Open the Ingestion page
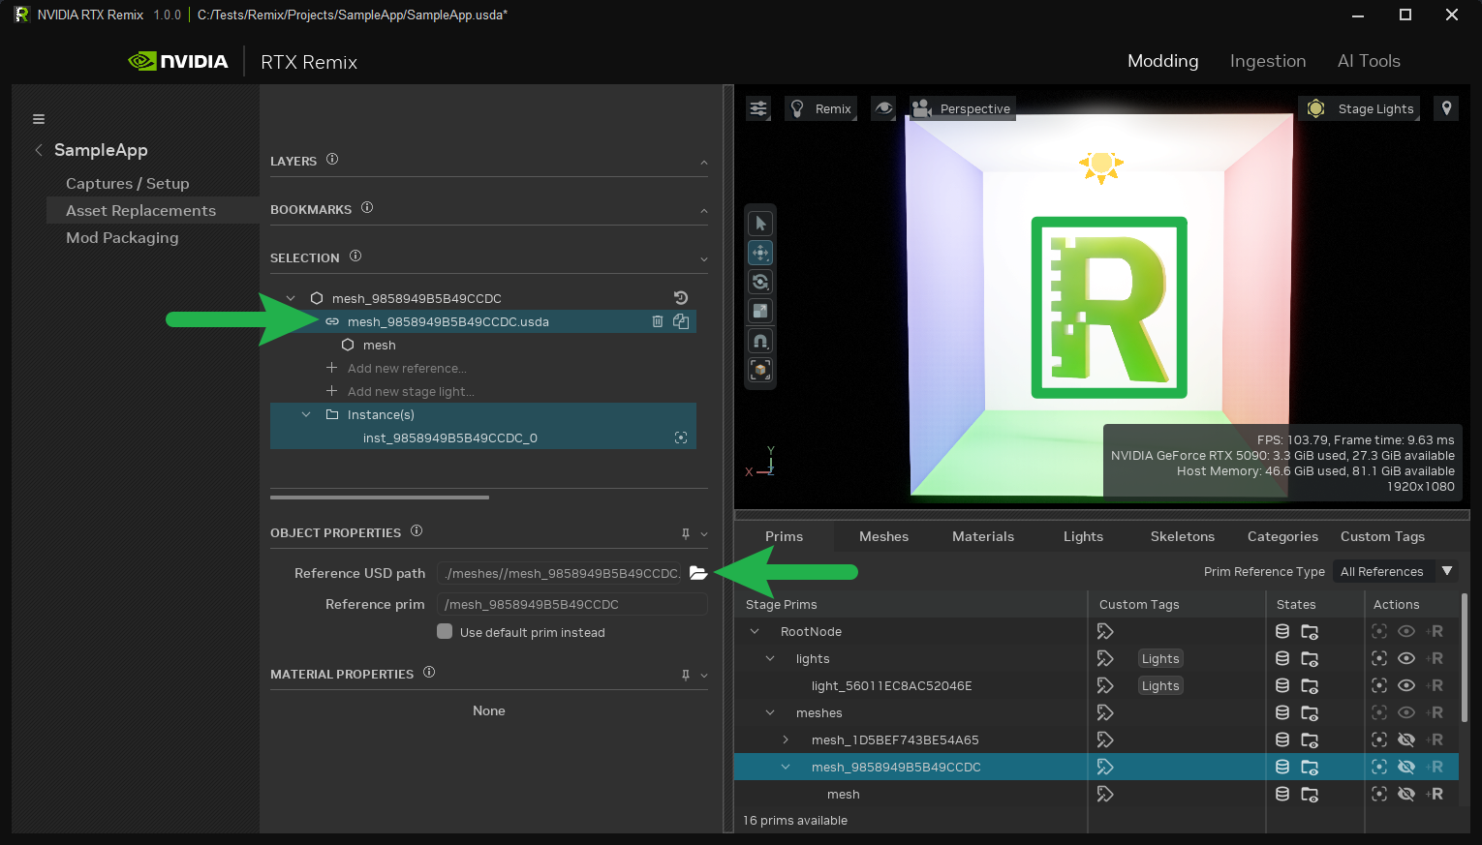Image resolution: width=1482 pixels, height=845 pixels. click(1268, 60)
